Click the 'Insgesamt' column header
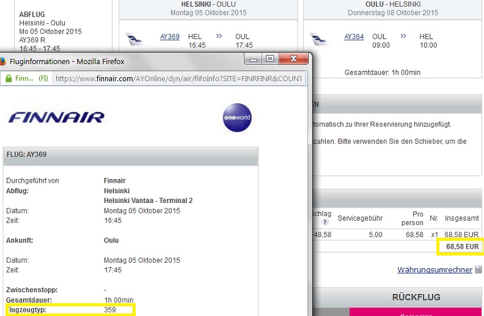484x316 pixels. click(462, 218)
